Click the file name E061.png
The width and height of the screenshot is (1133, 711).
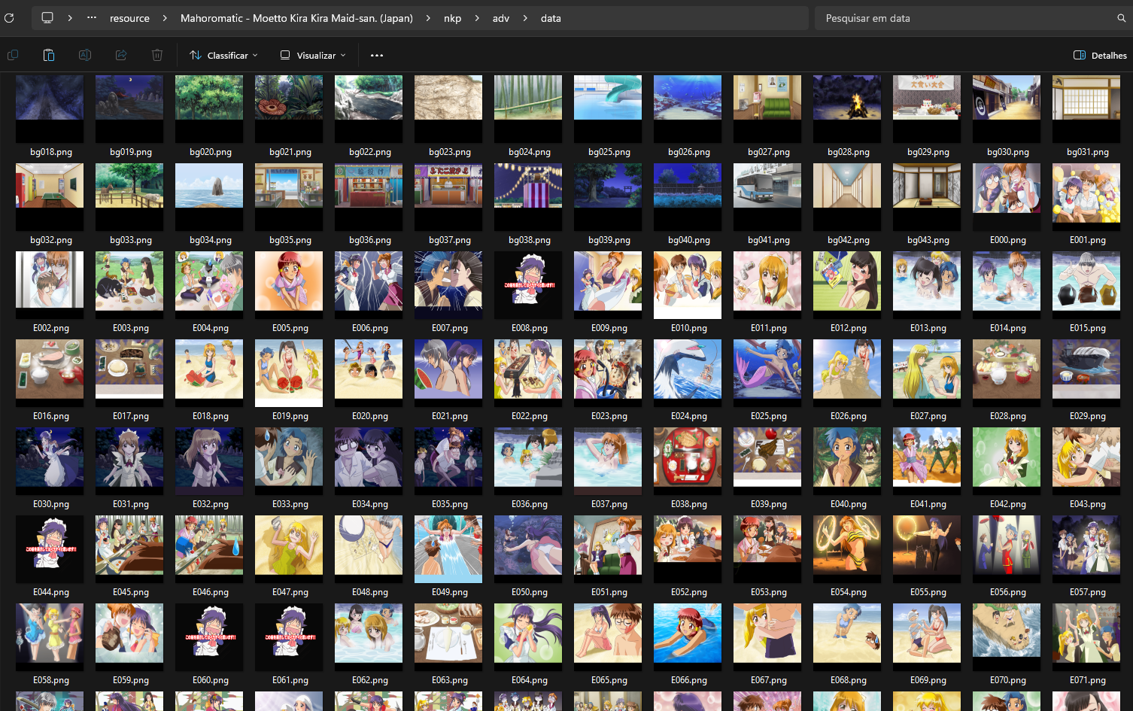point(290,680)
